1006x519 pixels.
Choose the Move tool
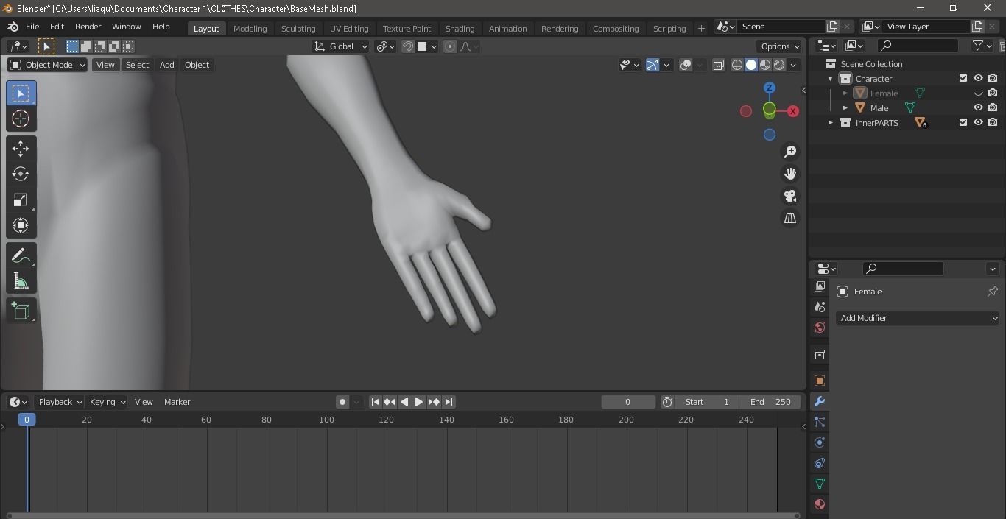point(21,149)
